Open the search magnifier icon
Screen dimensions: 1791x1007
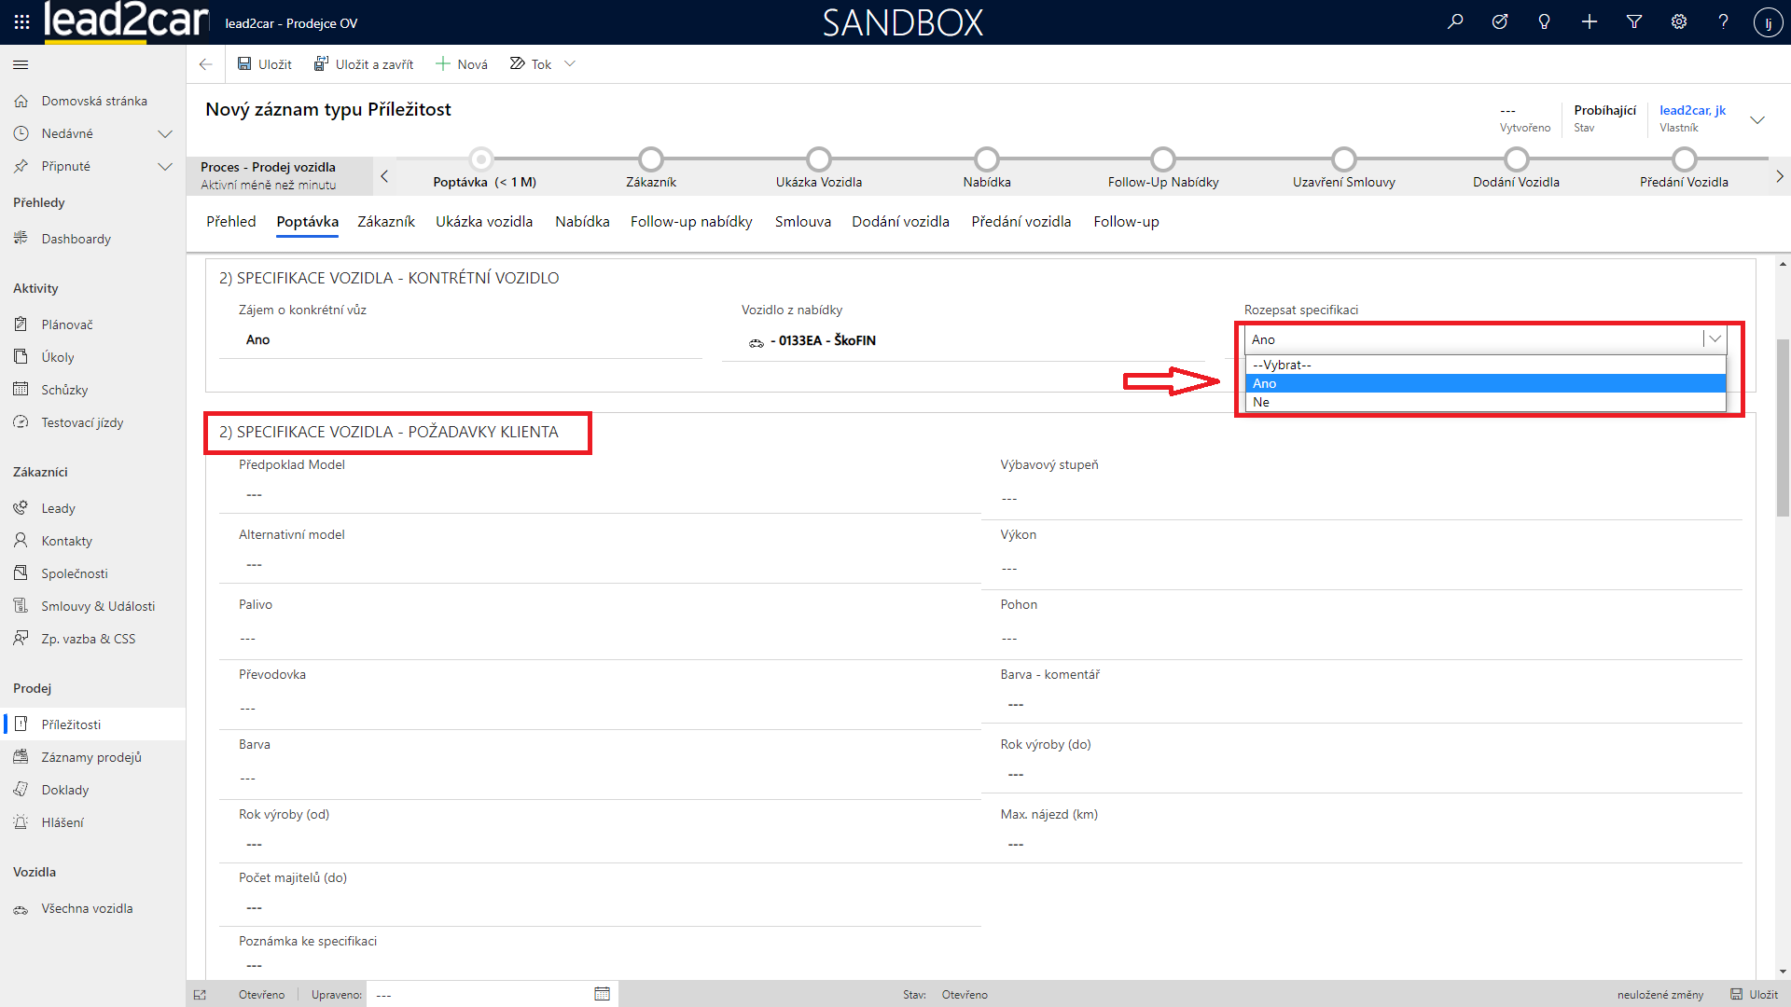click(1455, 21)
